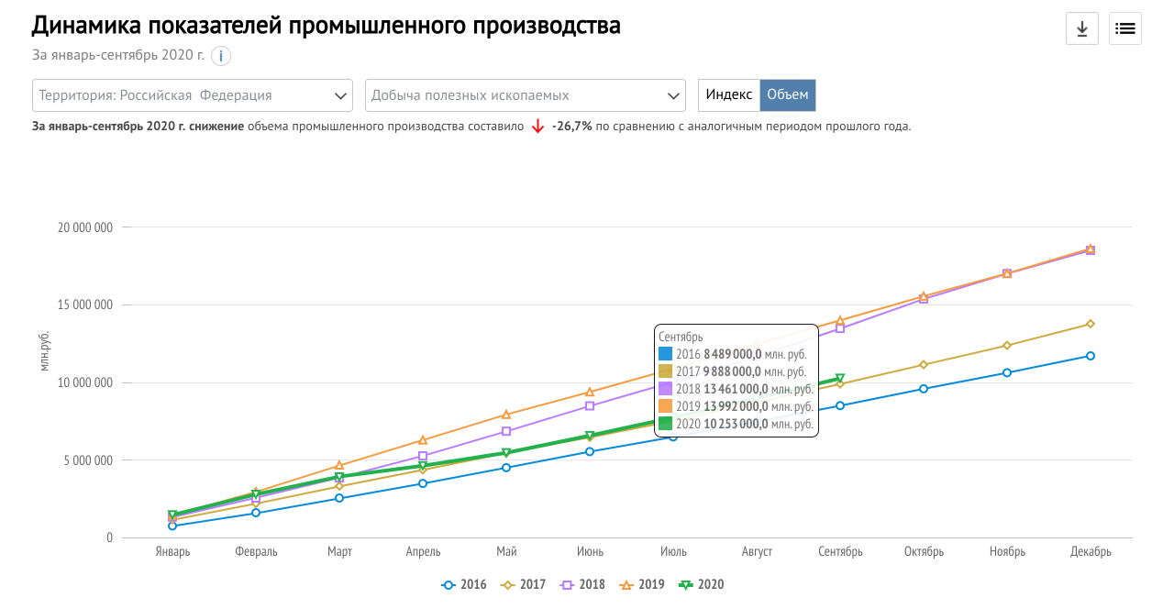Image resolution: width=1174 pixels, height=609 pixels.
Task: Click the 2016 January circle marker
Action: pos(172,526)
